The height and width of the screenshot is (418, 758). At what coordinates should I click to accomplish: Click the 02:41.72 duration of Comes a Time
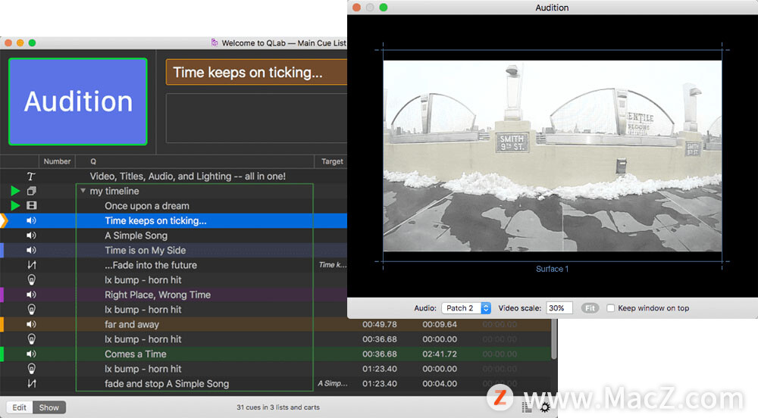click(x=440, y=354)
